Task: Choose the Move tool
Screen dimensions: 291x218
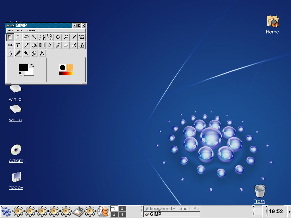Action: pyautogui.click(x=58, y=37)
